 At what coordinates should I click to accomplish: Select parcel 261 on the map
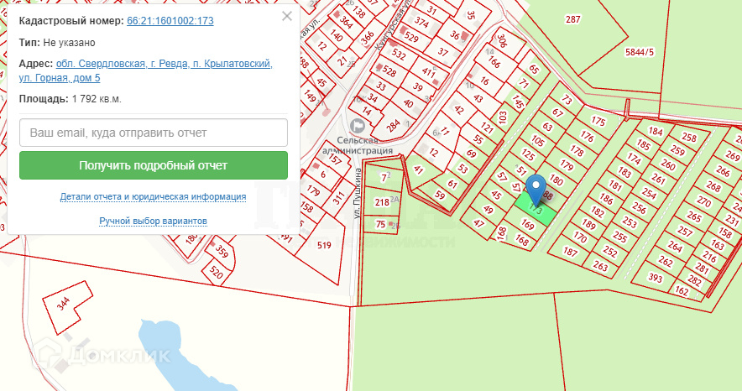tap(658, 179)
